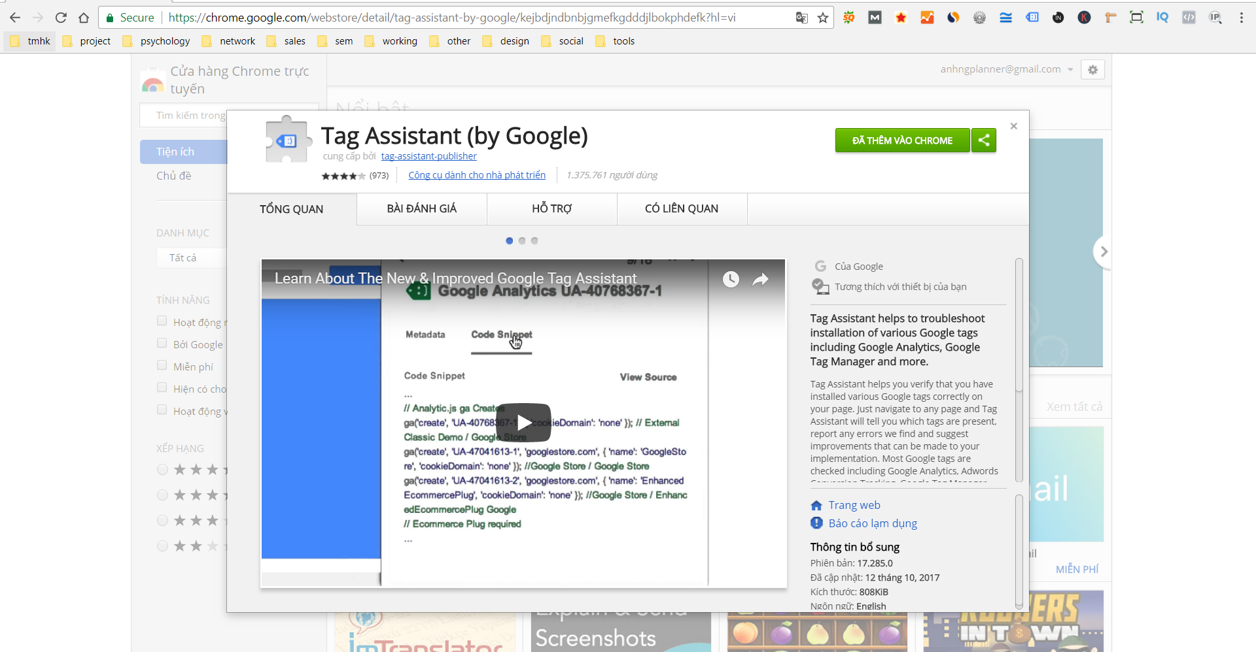Select the first carousel dot

tap(510, 241)
